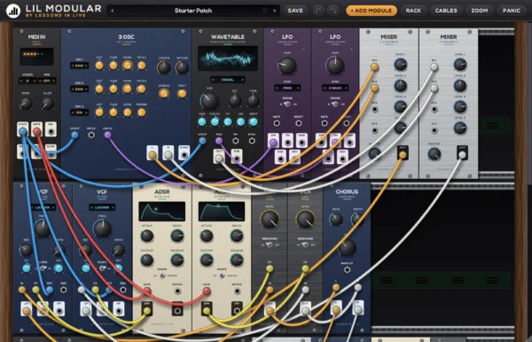
Task: Click the redo arrow icon
Action: 333,11
